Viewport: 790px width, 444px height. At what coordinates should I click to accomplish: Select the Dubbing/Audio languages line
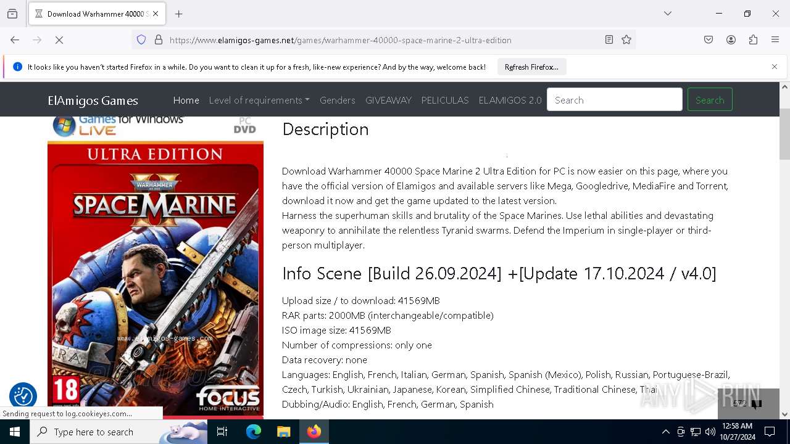pos(388,404)
